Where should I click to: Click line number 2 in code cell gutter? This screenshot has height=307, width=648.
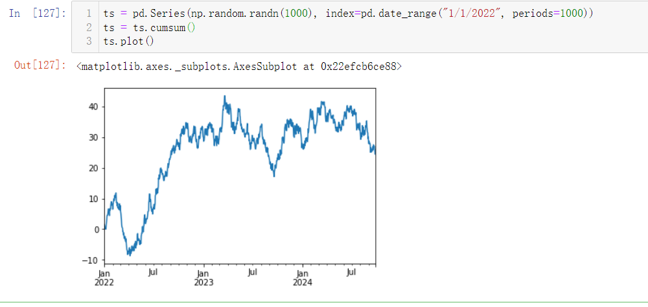pyautogui.click(x=89, y=28)
